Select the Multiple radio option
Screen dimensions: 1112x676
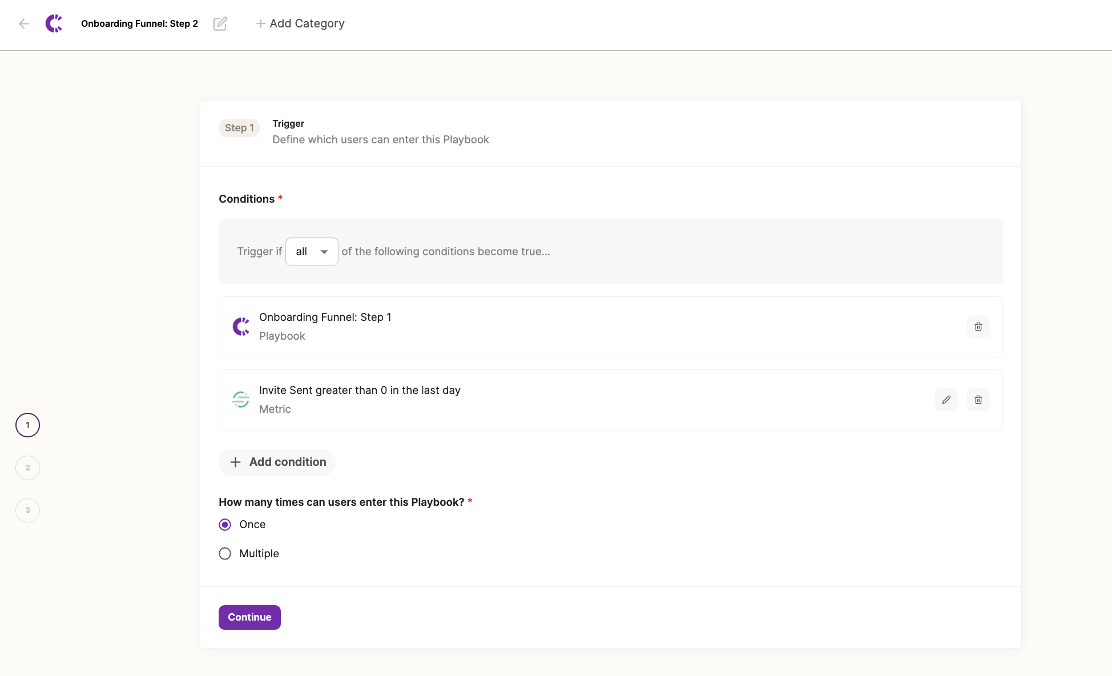[225, 554]
